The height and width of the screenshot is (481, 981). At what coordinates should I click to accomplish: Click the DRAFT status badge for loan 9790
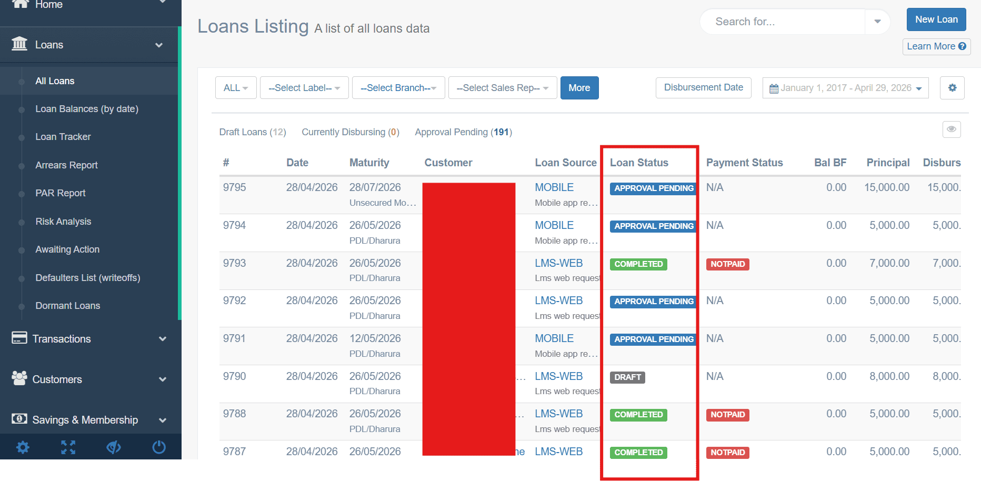[x=627, y=377]
